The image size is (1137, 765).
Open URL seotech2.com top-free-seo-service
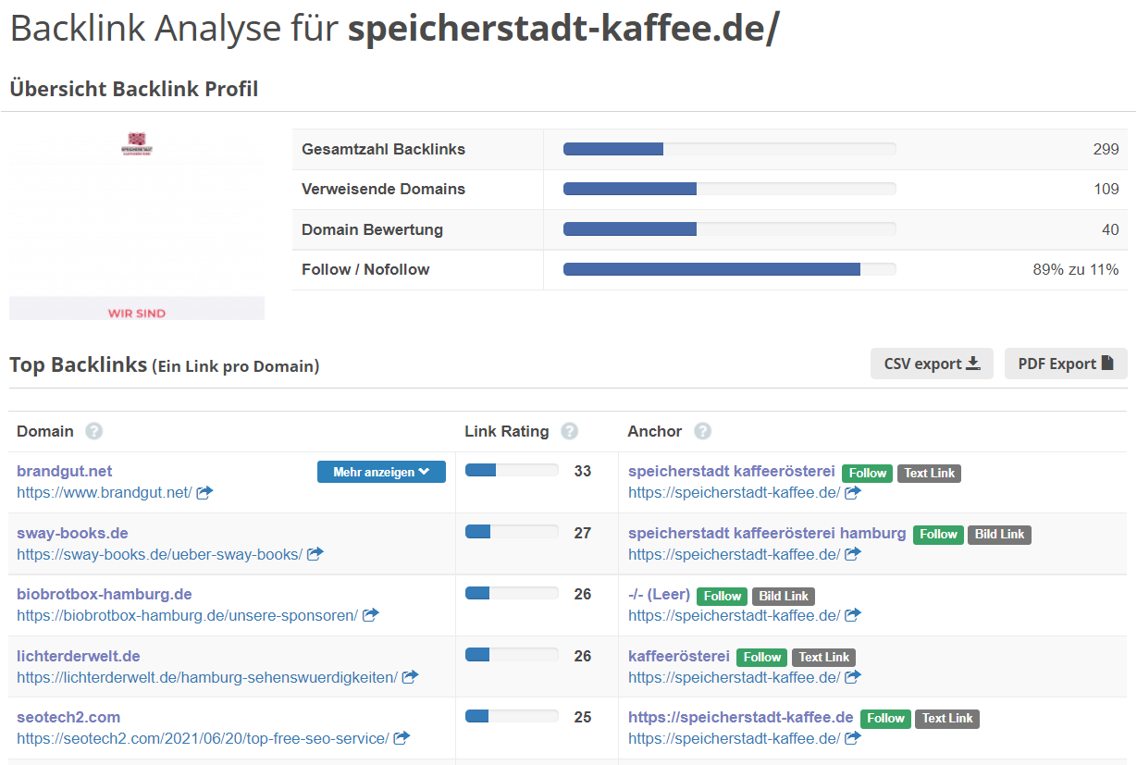203,738
